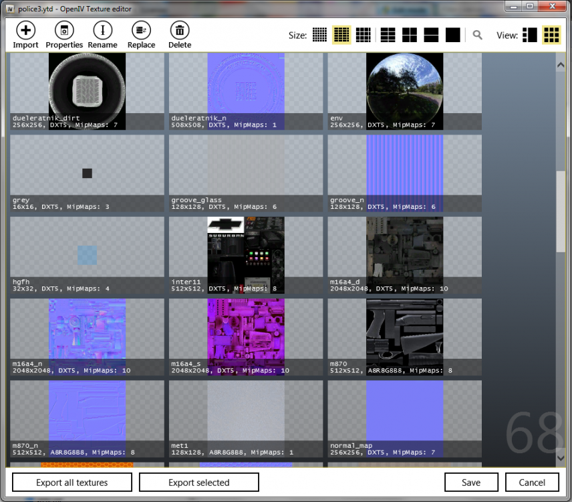
Task: Select the highlighted second-smallest thumbnail size
Action: coord(341,35)
